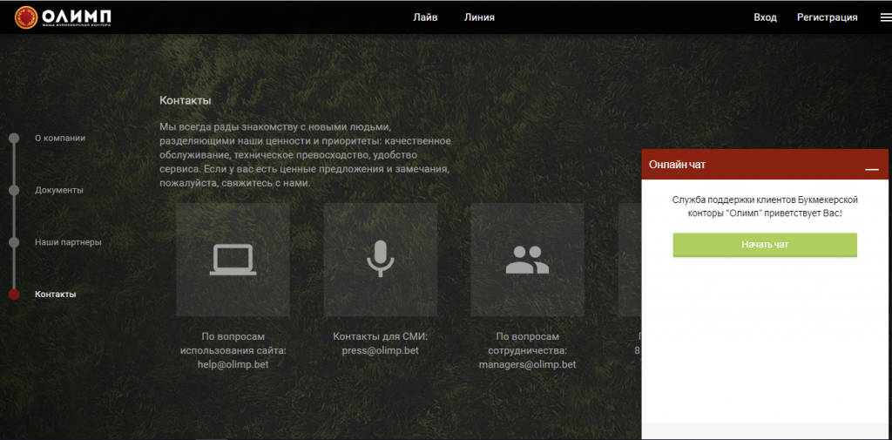
Task: Minimize the Онлайн чат window
Action: 871,169
